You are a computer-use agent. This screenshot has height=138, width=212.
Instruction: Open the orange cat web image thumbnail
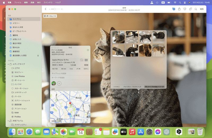[145, 50]
